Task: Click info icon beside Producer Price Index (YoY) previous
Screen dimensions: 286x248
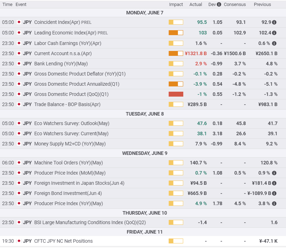Action: click(274, 203)
